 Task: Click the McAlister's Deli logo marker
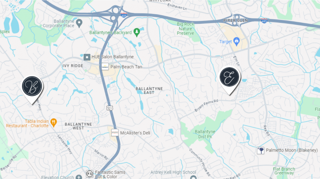tap(115, 133)
